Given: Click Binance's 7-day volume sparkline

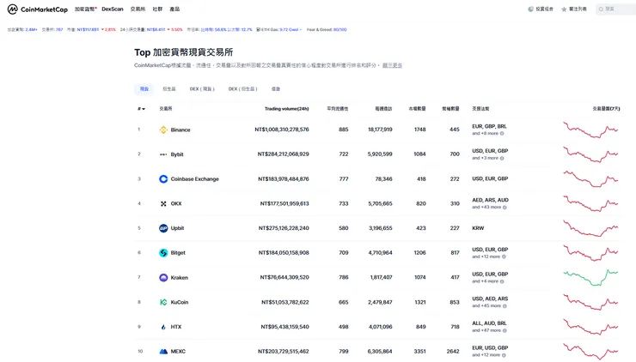Looking at the screenshot, I should pos(590,130).
